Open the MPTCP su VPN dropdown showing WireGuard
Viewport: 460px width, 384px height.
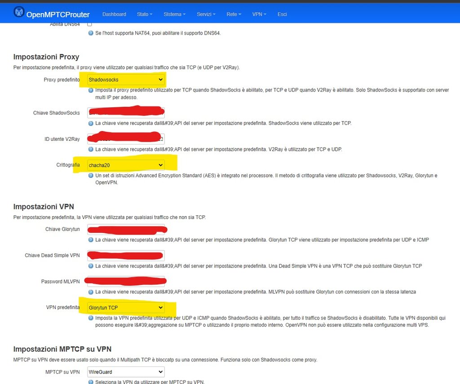tap(126, 372)
